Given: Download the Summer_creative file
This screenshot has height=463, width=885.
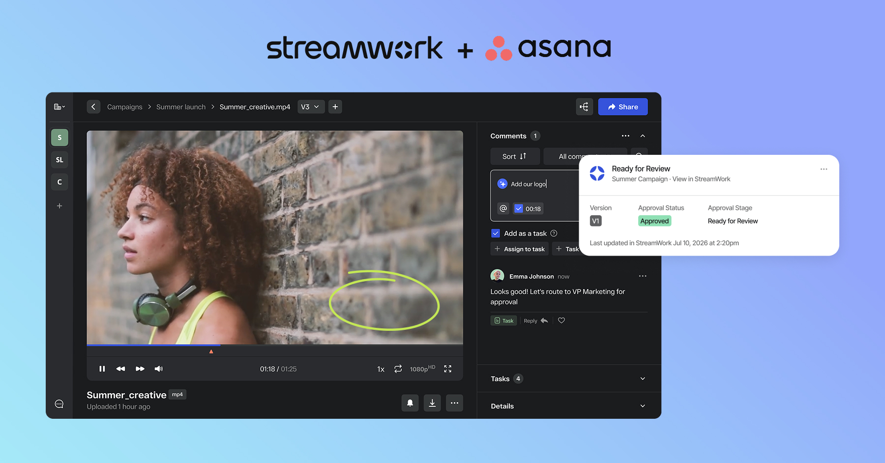Looking at the screenshot, I should pos(432,403).
